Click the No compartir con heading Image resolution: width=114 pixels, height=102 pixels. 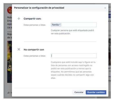(34, 49)
